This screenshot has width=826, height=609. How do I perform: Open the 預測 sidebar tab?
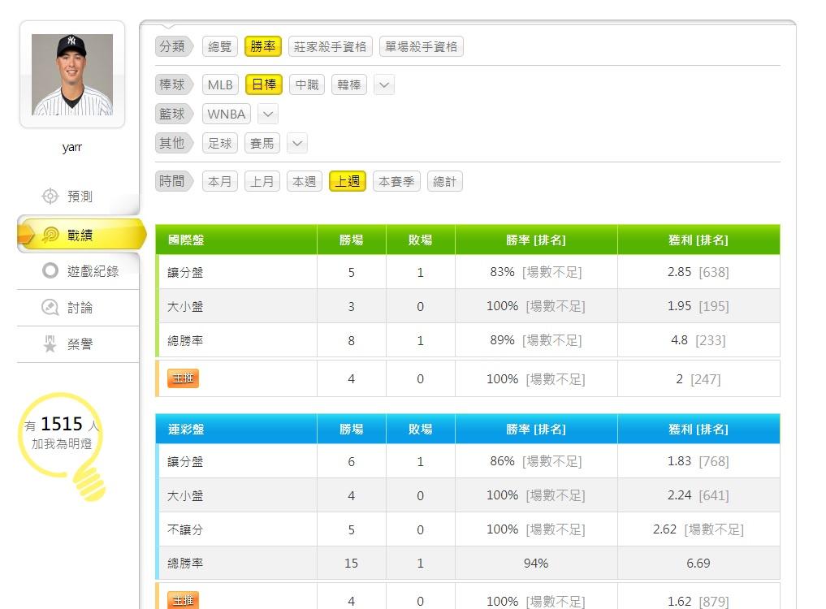(78, 197)
